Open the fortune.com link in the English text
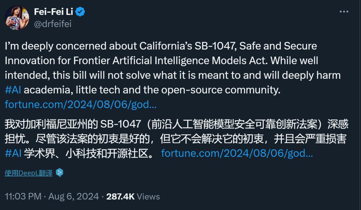The width and height of the screenshot is (361, 210). coord(81,105)
